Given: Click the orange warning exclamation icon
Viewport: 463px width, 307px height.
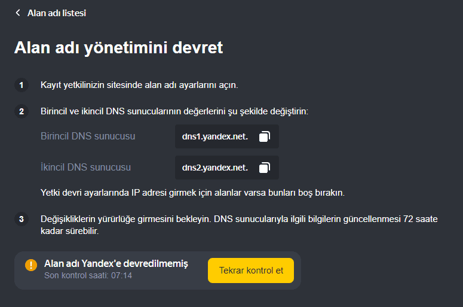Looking at the screenshot, I should click(x=31, y=265).
